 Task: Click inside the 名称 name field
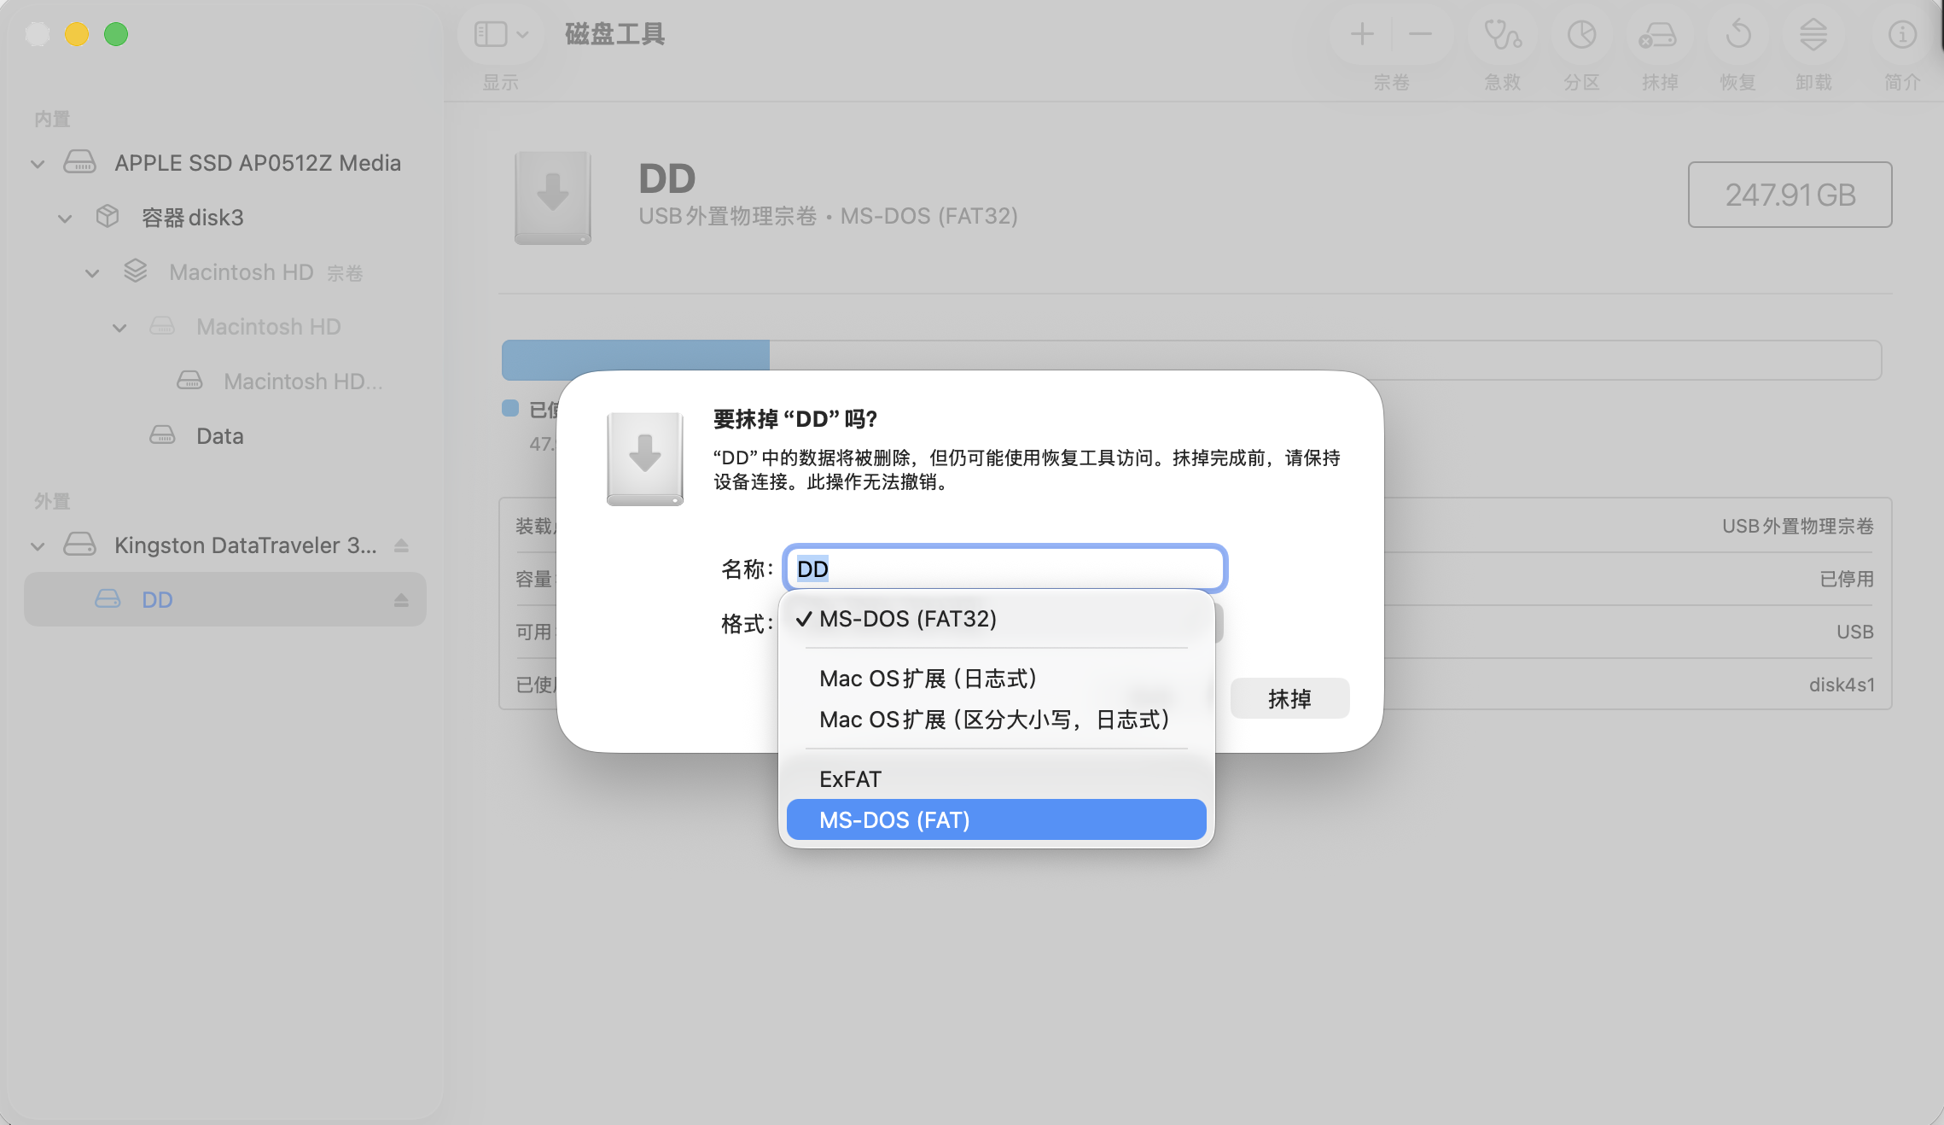(x=1003, y=568)
